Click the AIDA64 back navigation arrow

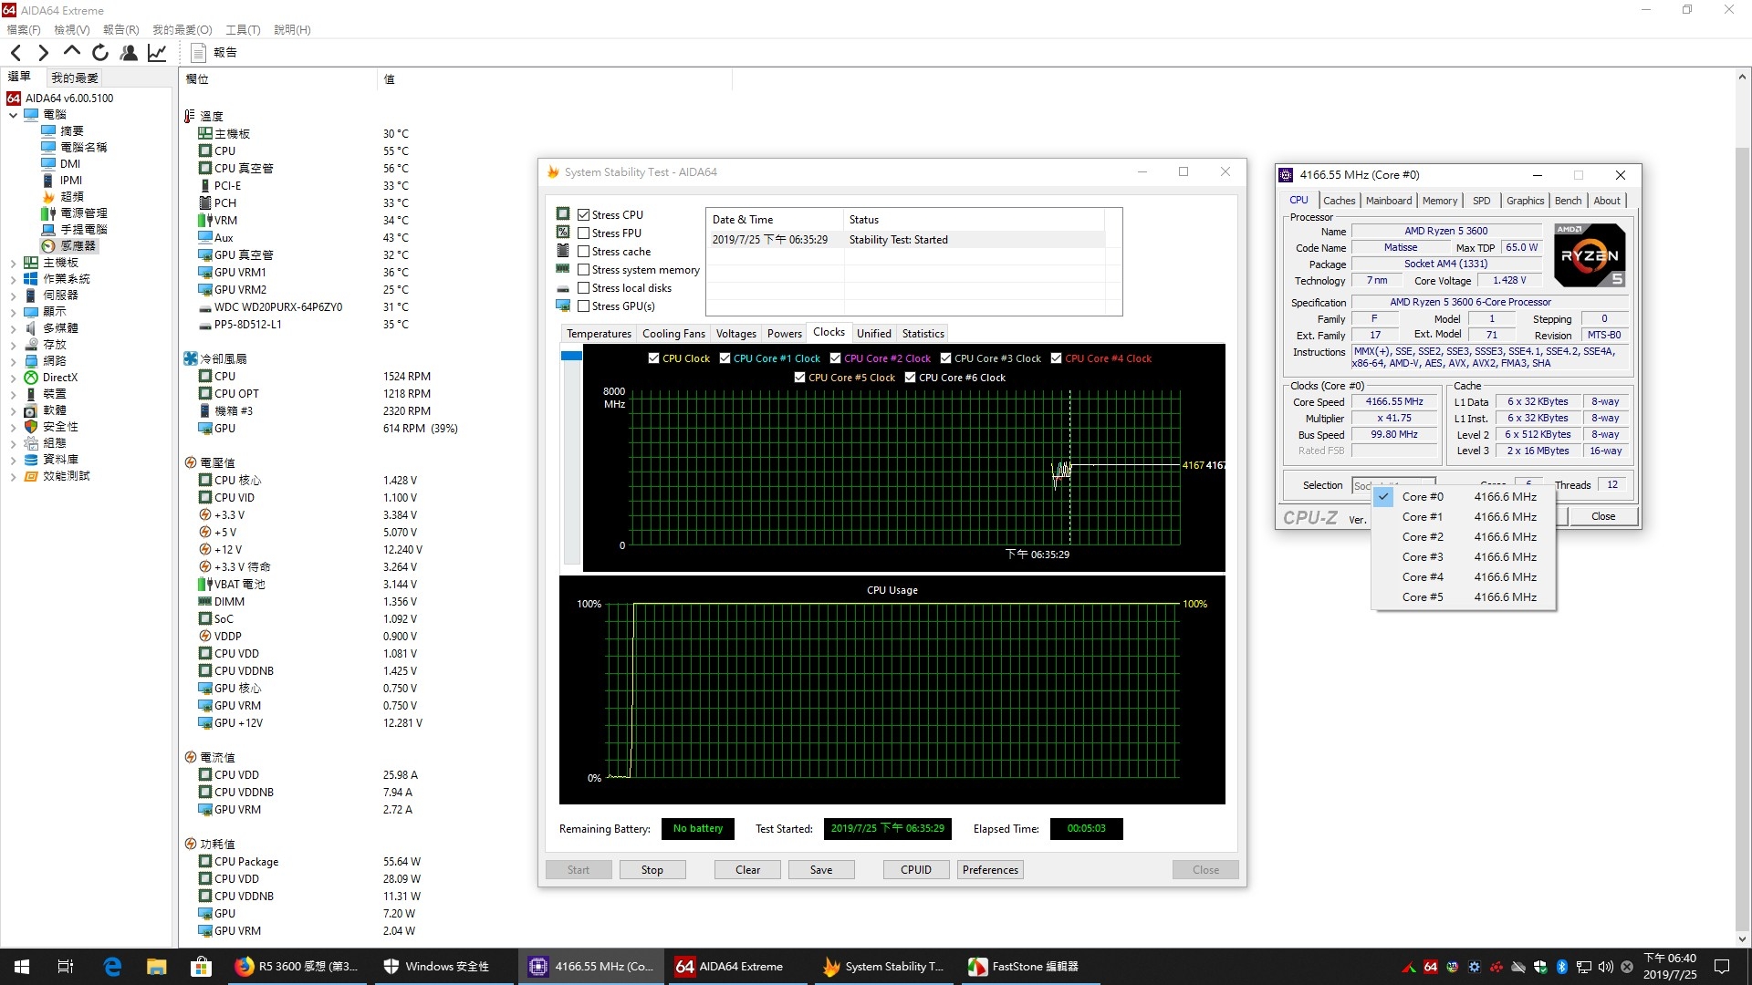click(x=16, y=53)
